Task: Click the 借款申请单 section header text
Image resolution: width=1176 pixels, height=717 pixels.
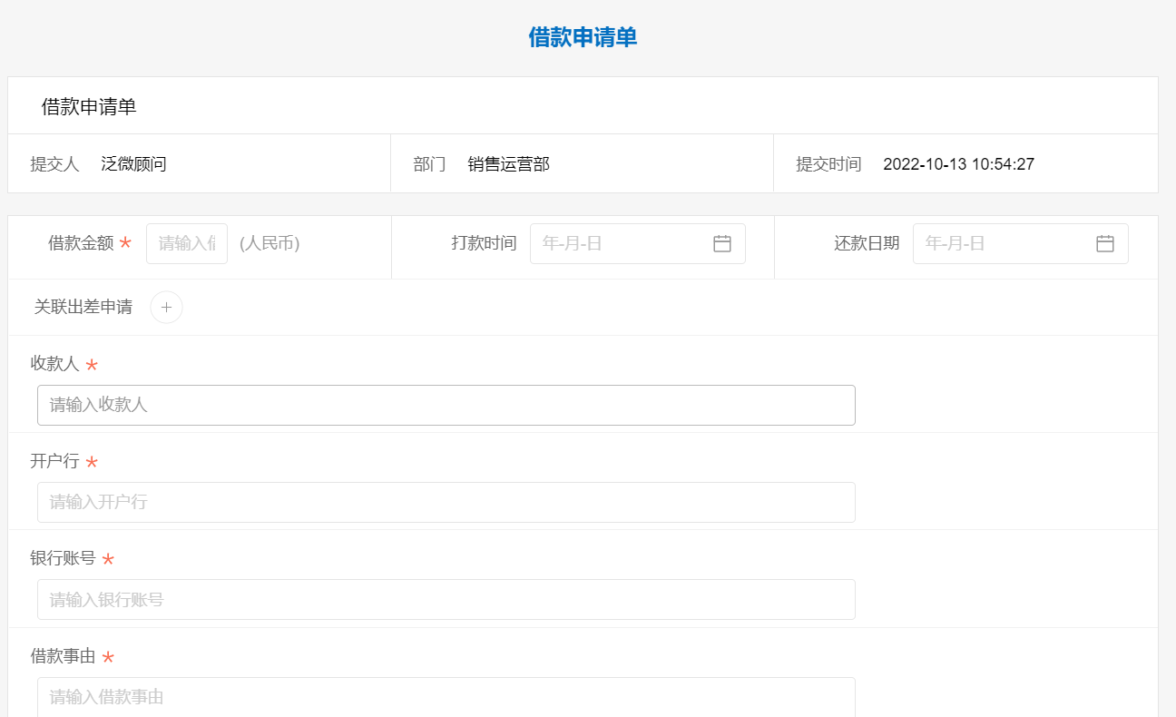Action: point(89,107)
